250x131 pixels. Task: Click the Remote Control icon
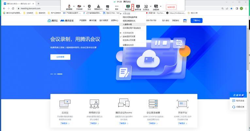coord(156,6)
